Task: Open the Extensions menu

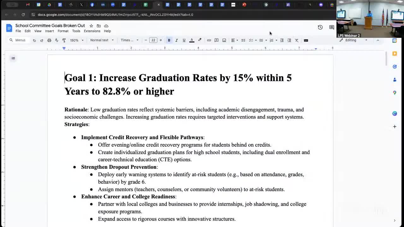Action: 92,31
